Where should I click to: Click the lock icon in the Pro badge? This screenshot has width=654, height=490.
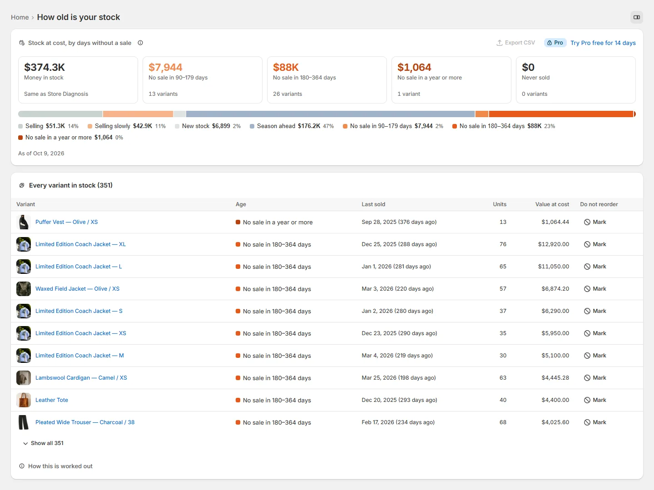click(x=550, y=43)
